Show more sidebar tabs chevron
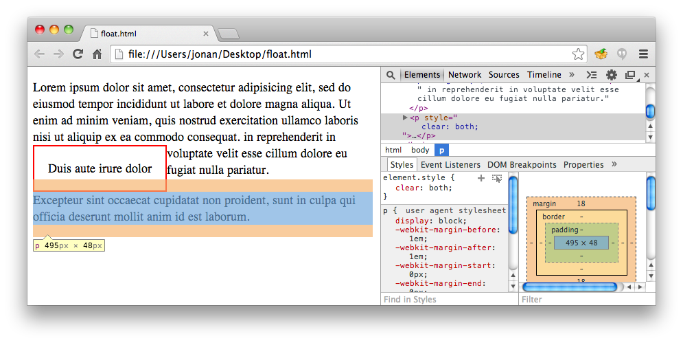The height and width of the screenshot is (343, 683). tap(614, 164)
